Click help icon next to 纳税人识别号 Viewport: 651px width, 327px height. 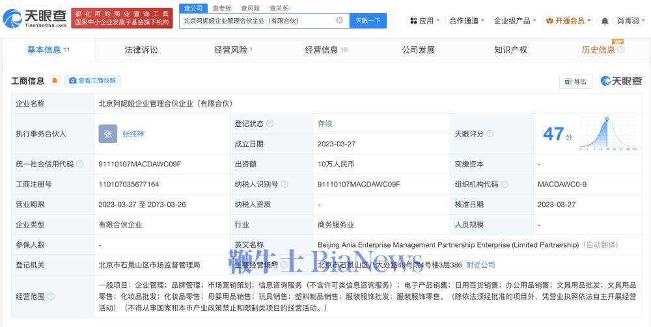coord(284,185)
